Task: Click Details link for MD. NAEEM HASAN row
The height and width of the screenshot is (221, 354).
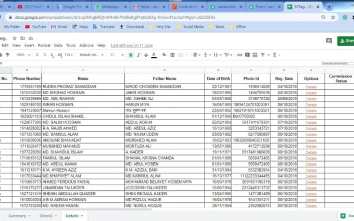Action: pos(311,206)
